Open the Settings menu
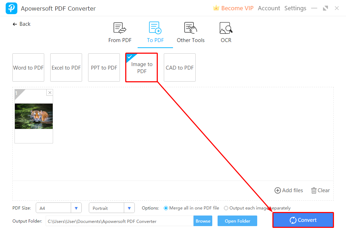 tap(295, 8)
